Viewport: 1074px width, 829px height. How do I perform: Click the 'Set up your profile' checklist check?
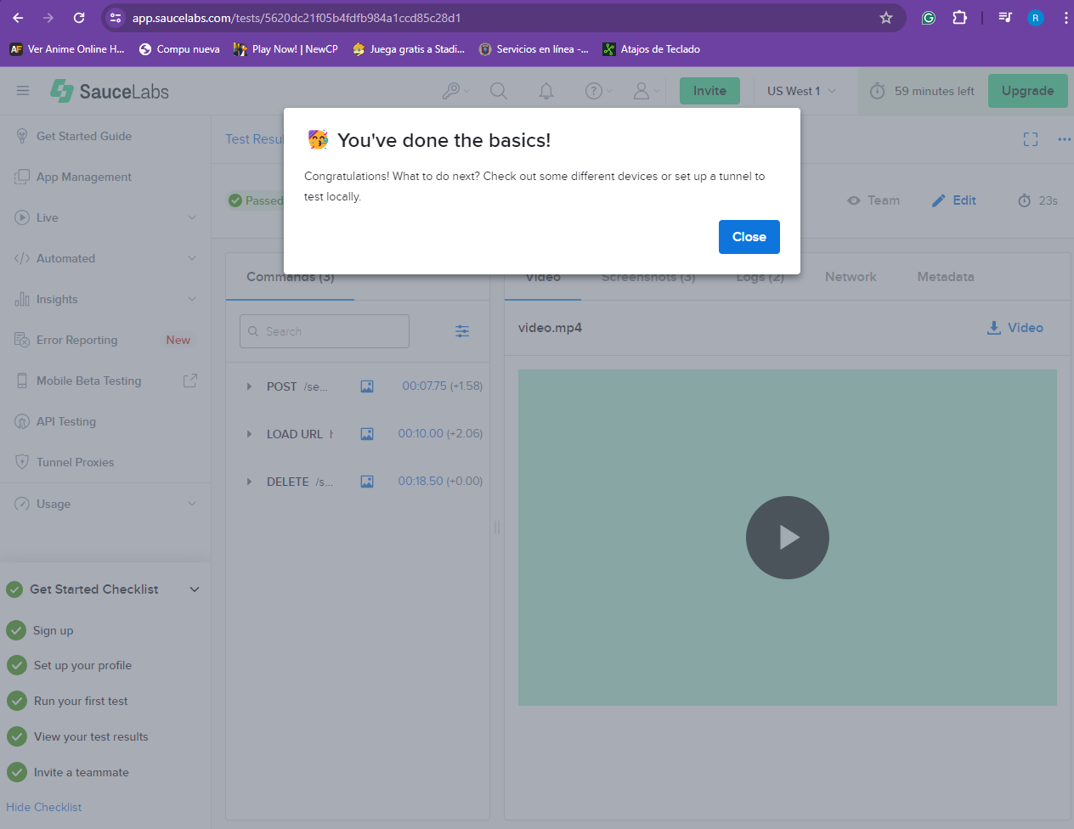(x=16, y=665)
